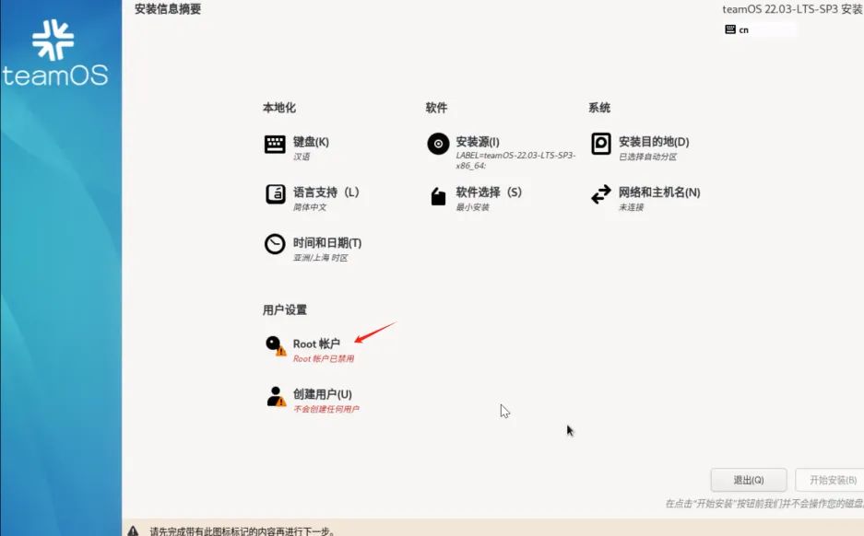Click the '简体中文' language status text
This screenshot has width=864, height=536.
pyautogui.click(x=310, y=207)
